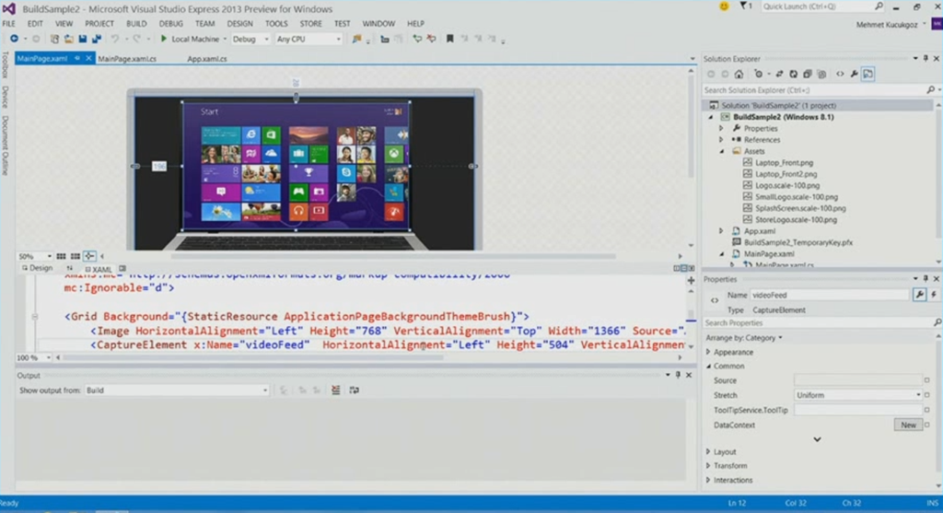
Task: Click the event handlers lightning icon
Action: [x=934, y=295]
